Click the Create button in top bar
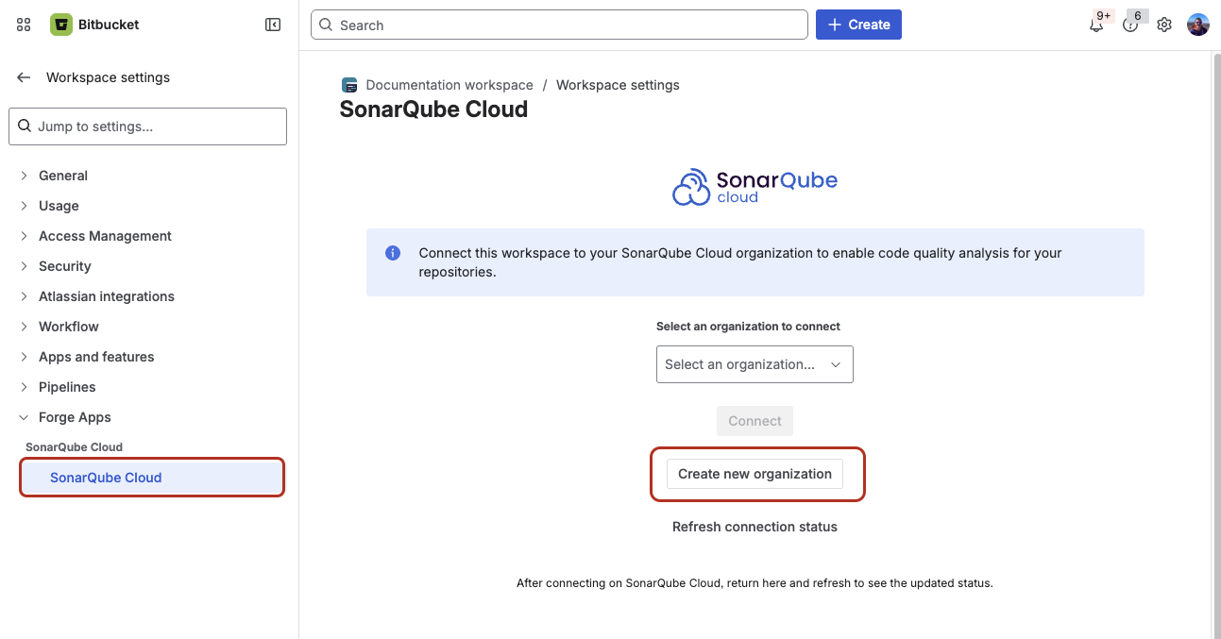Screen dimensions: 1221x639 coord(858,25)
